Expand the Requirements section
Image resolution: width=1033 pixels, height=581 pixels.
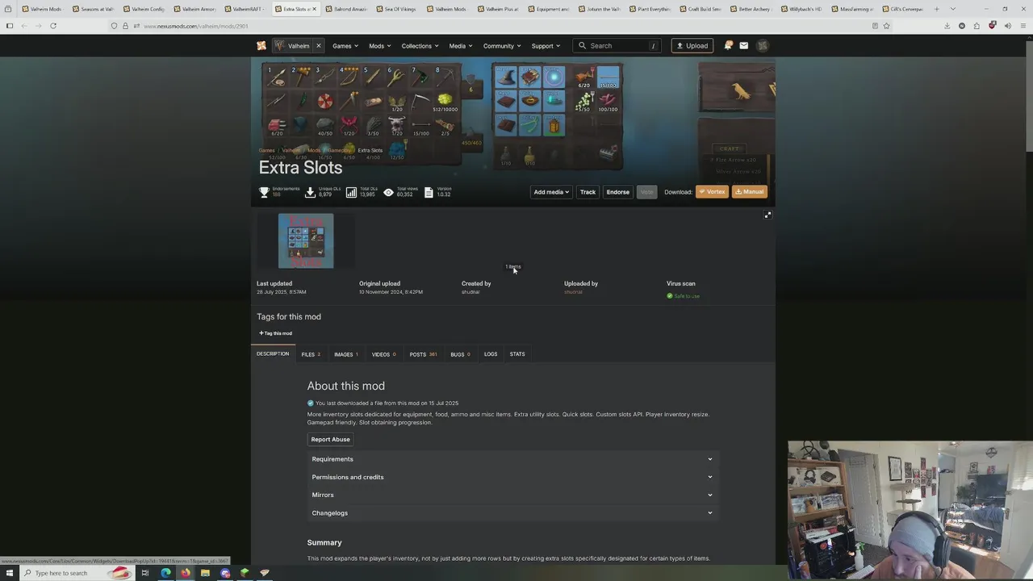(x=512, y=459)
